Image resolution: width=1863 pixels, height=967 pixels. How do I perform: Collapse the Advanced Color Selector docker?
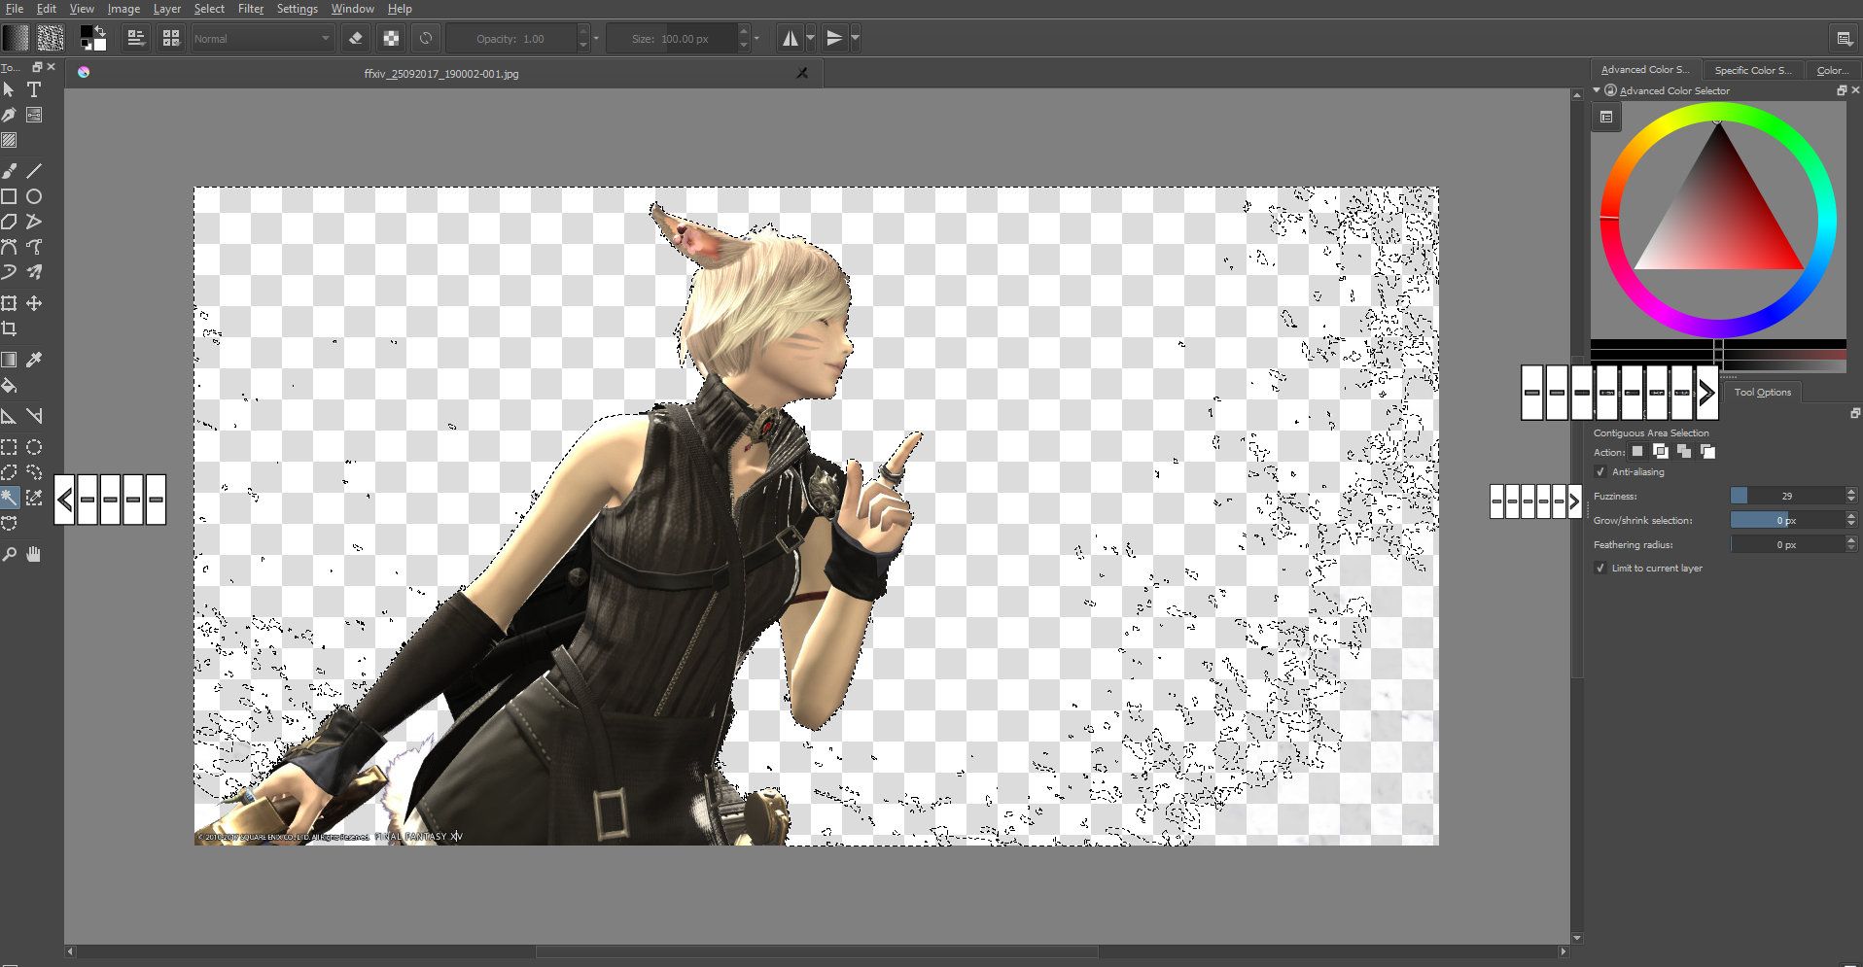1597,90
